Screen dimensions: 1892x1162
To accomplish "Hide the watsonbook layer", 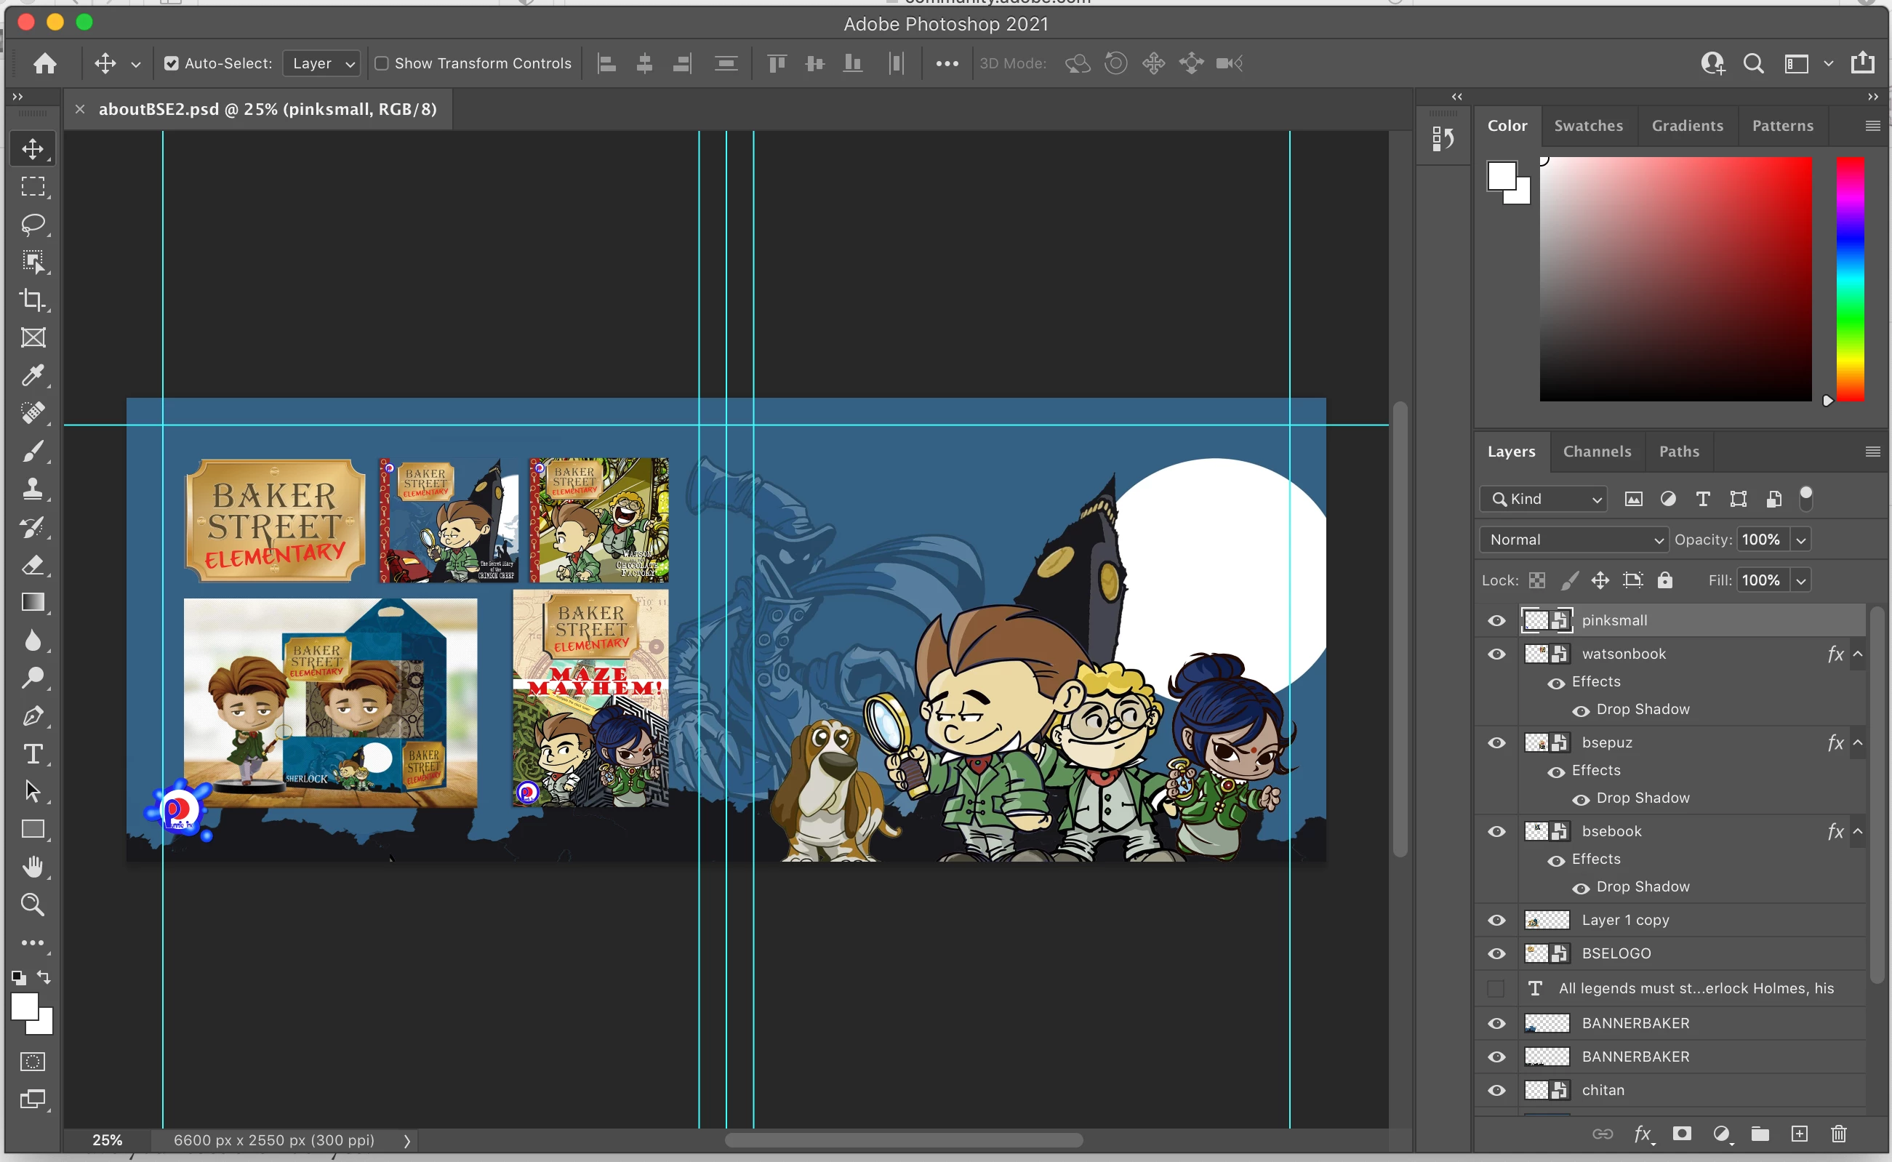I will click(1496, 654).
